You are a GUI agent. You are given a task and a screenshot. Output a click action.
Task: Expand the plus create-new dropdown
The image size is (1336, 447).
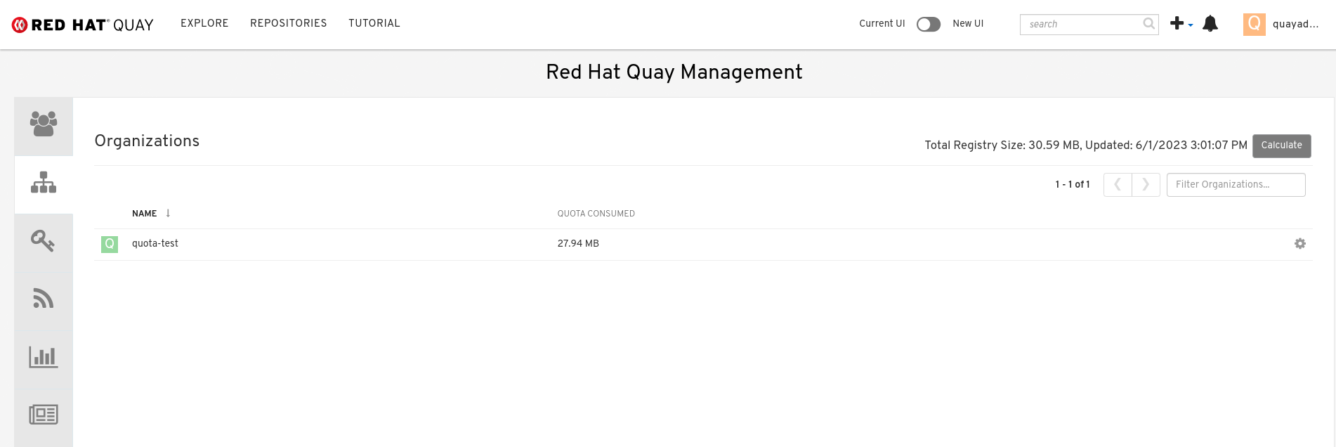1181,24
